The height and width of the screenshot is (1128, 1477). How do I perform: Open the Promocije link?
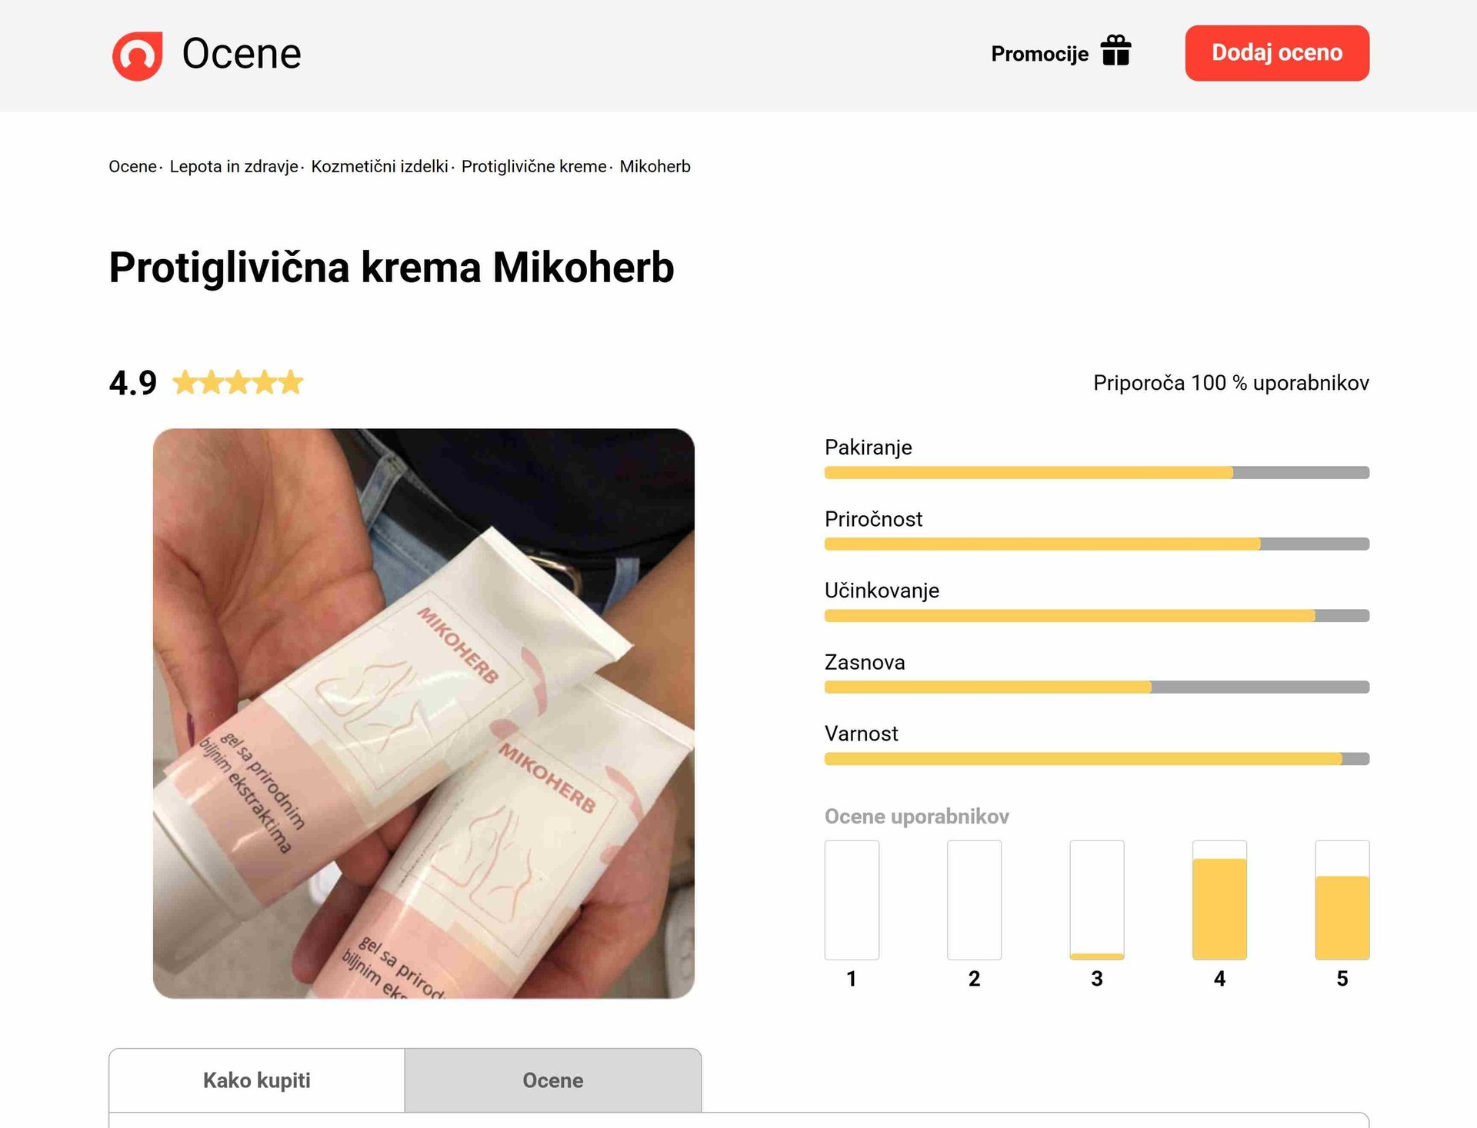click(x=1039, y=54)
